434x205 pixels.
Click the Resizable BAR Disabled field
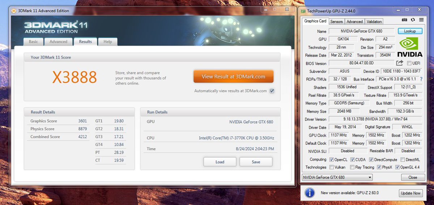pos(408,151)
